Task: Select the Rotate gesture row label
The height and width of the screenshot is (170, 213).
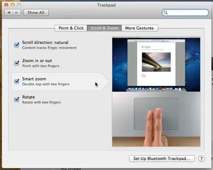Action: (28, 97)
